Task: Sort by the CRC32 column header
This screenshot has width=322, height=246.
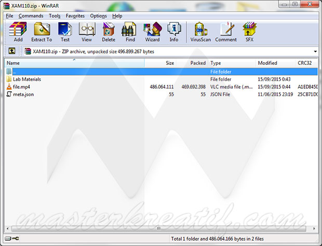Action: (x=306, y=63)
